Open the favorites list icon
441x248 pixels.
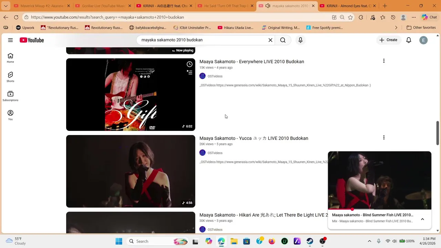pos(383,17)
